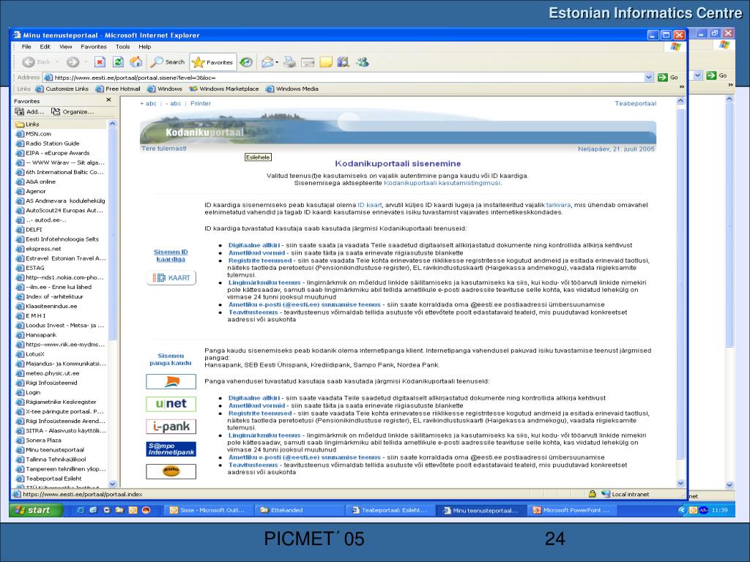Open Hansapank favorite
The height and width of the screenshot is (562, 750).
coord(37,335)
